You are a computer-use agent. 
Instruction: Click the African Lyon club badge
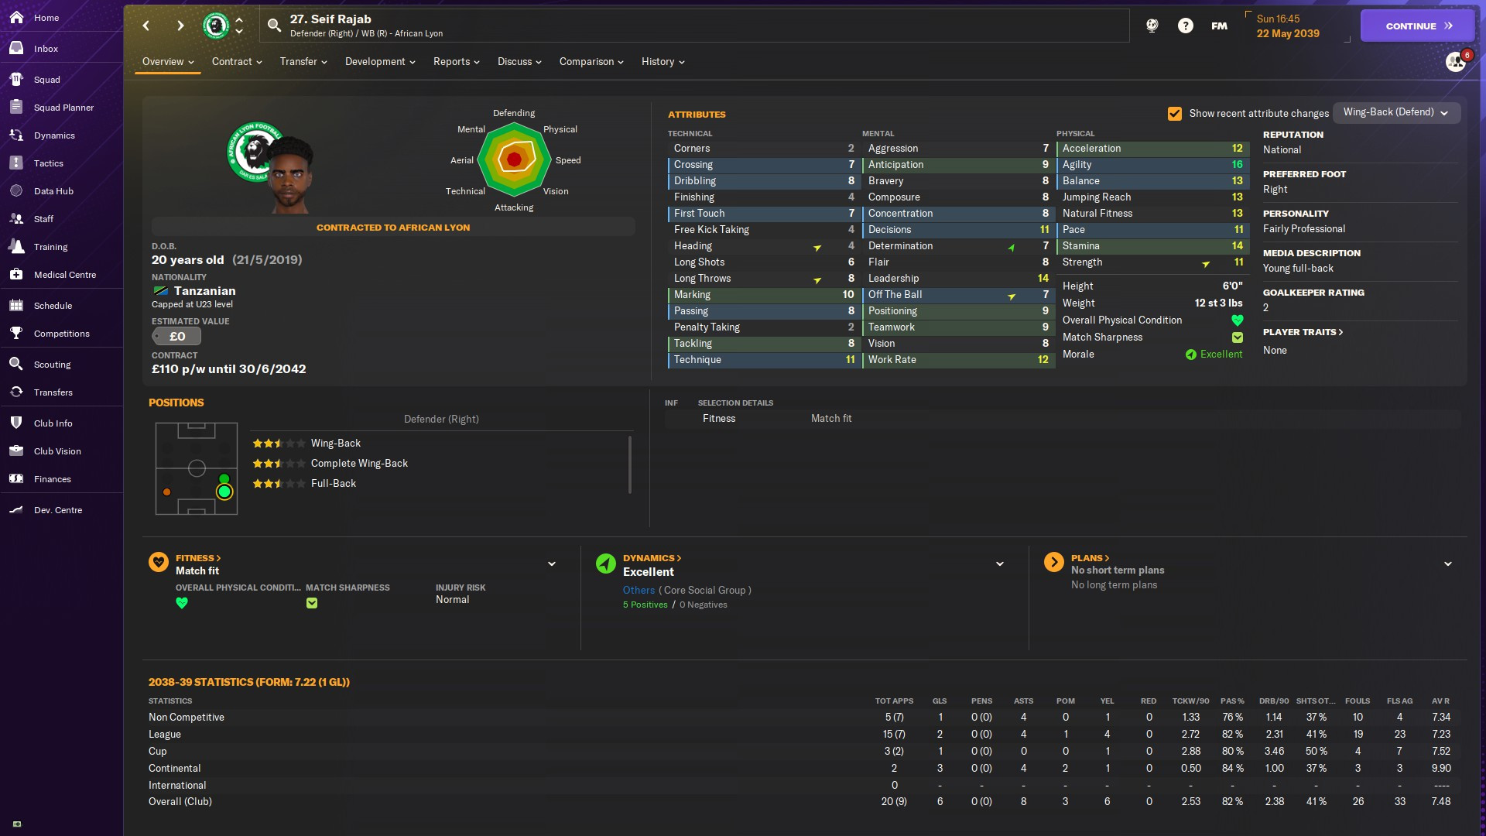point(216,26)
